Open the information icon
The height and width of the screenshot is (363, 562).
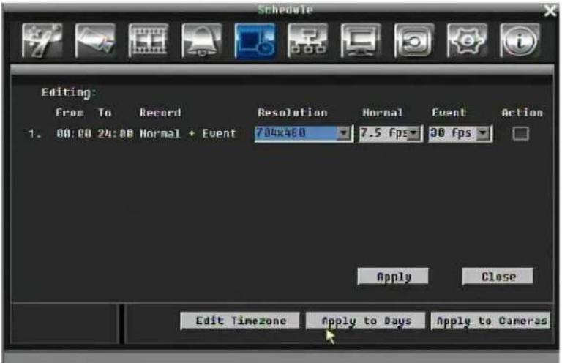tap(520, 41)
